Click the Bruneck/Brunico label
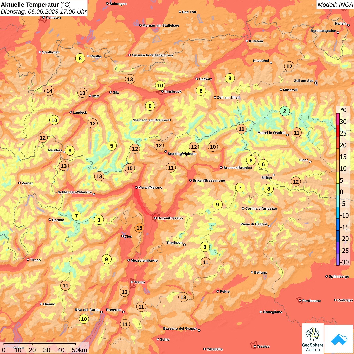Image resolution: width=354 pixels, height=354 pixels. pos(237,168)
